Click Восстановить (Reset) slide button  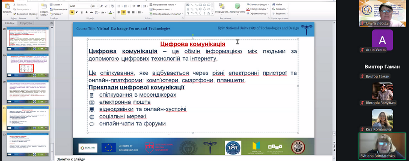(x=59, y=9)
